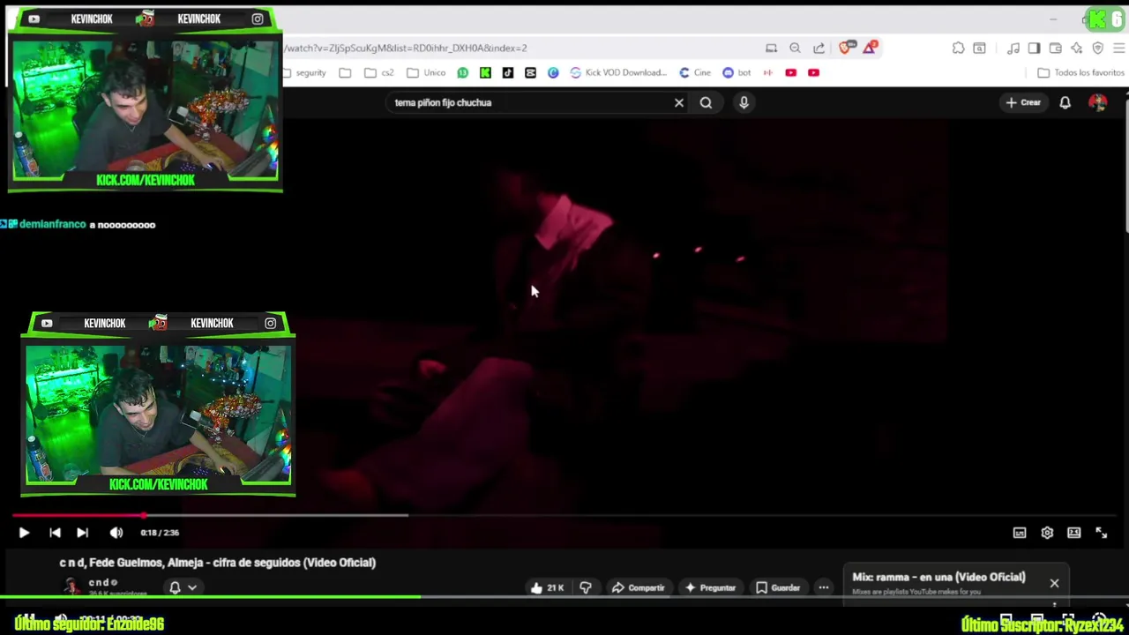
Task: Open Brave Rewards triangle icon
Action: [870, 49]
